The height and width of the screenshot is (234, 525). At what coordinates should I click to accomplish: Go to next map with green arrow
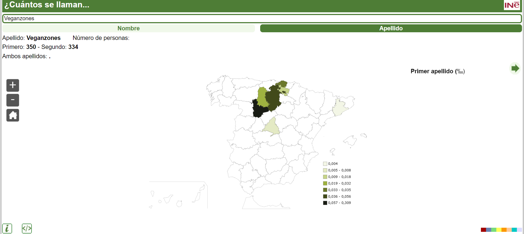tap(515, 68)
